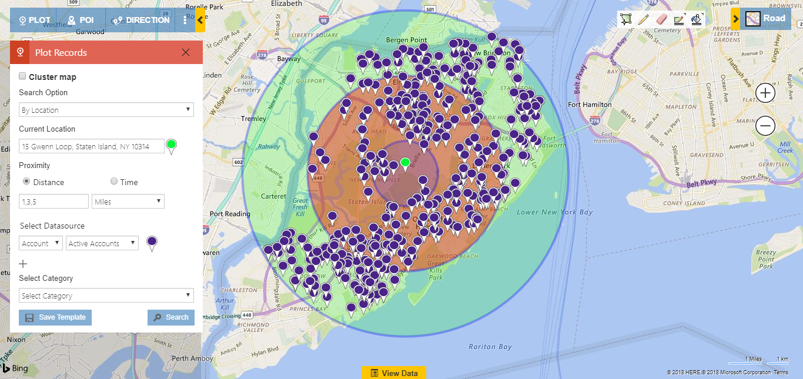Select the polygon region drawing tool

click(x=626, y=19)
